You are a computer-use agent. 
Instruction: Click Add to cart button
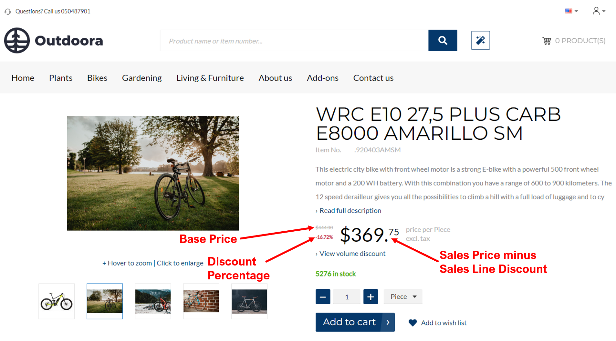pyautogui.click(x=355, y=322)
